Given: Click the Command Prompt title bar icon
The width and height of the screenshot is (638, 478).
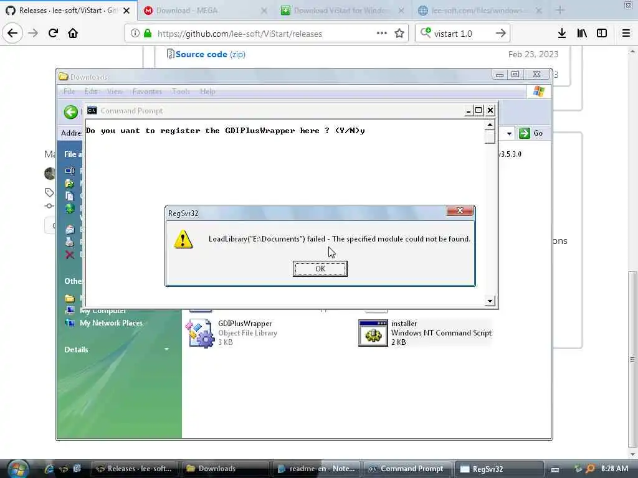Looking at the screenshot, I should (92, 111).
